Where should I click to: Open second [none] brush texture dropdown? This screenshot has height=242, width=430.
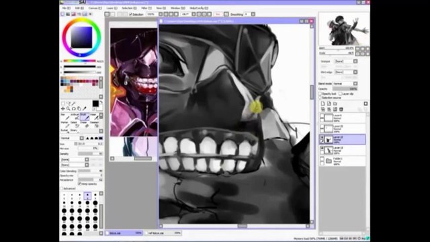87,165
